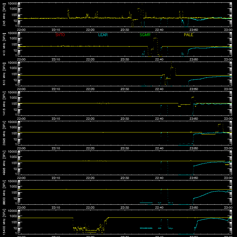The width and height of the screenshot is (237, 237).
Task: Click the cyan LEAR station label
Action: (x=103, y=35)
